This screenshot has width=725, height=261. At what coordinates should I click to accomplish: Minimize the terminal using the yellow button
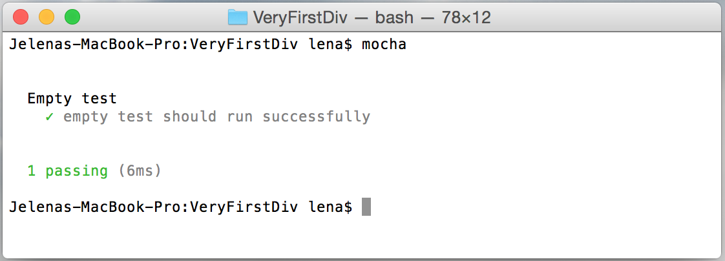(x=47, y=17)
